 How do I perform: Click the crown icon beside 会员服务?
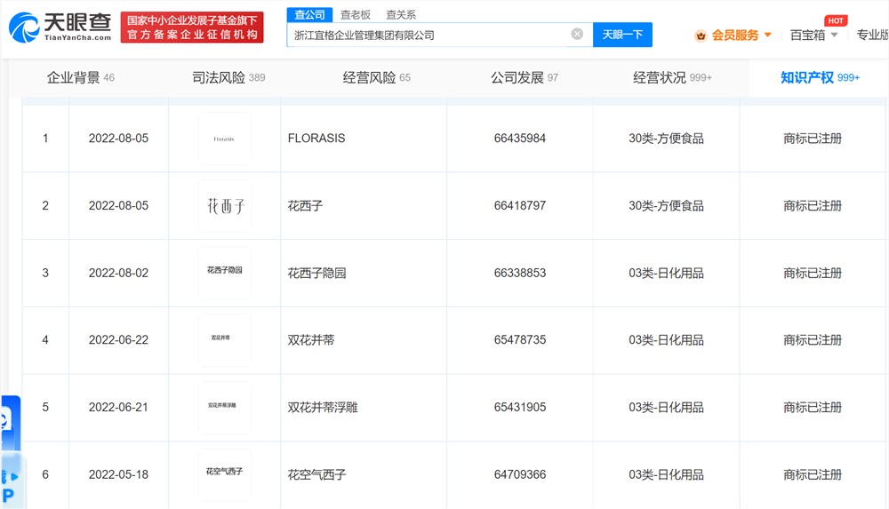(x=701, y=36)
